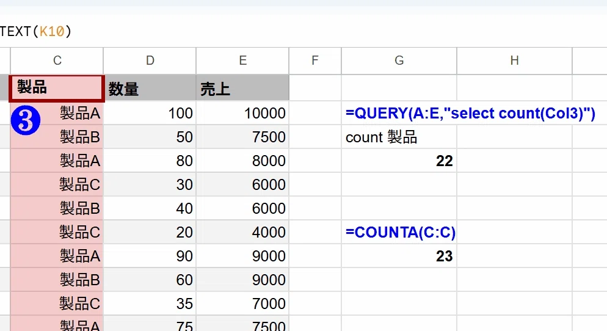Click the quantity cell with 35
The width and height of the screenshot is (607, 331).
(150, 304)
